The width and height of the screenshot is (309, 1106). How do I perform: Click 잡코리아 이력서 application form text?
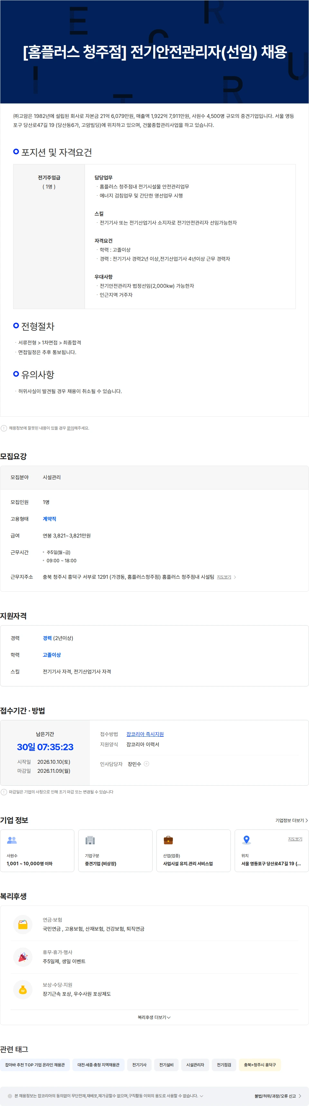tap(143, 744)
